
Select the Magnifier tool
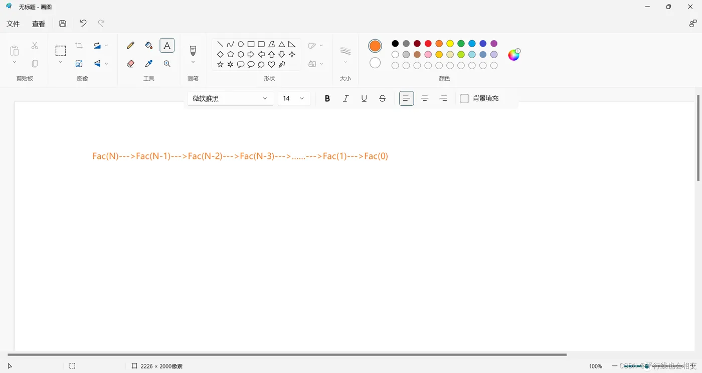tap(167, 64)
